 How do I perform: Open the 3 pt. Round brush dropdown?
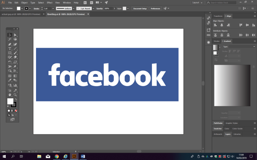pyautogui.click(x=93, y=9)
